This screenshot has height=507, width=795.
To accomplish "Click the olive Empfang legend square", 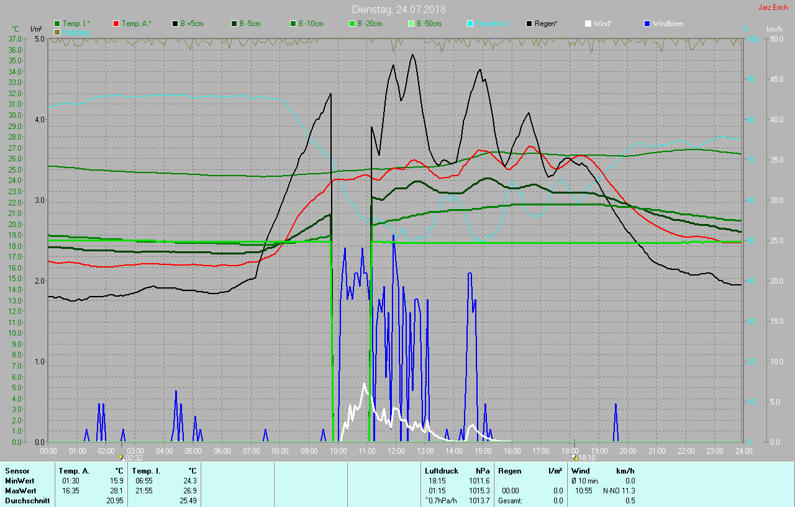I will (58, 32).
